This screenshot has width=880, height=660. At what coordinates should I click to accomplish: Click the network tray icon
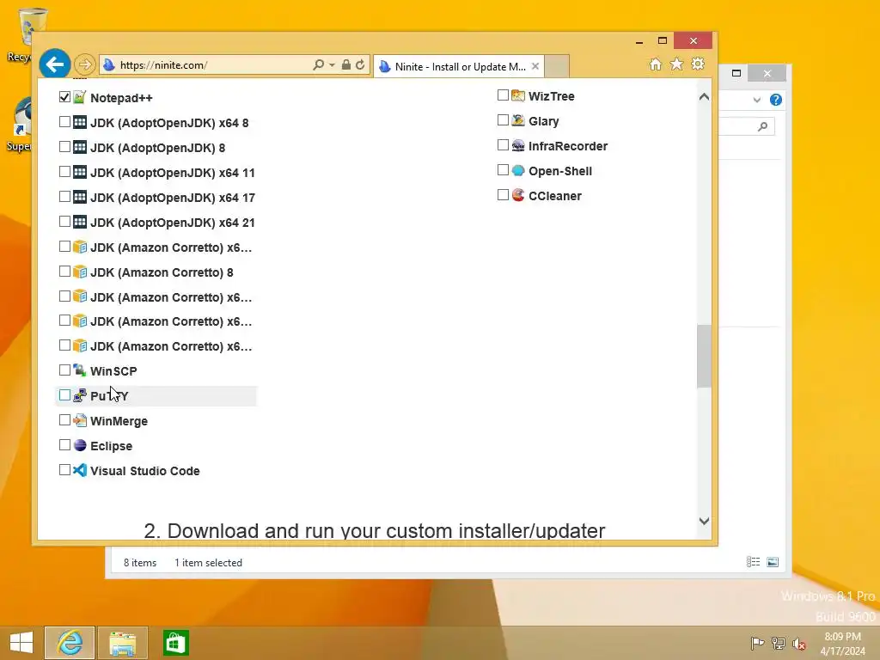[x=778, y=643]
